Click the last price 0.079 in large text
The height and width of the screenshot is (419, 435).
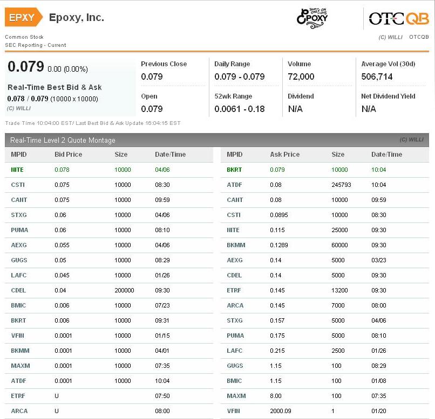click(x=25, y=67)
